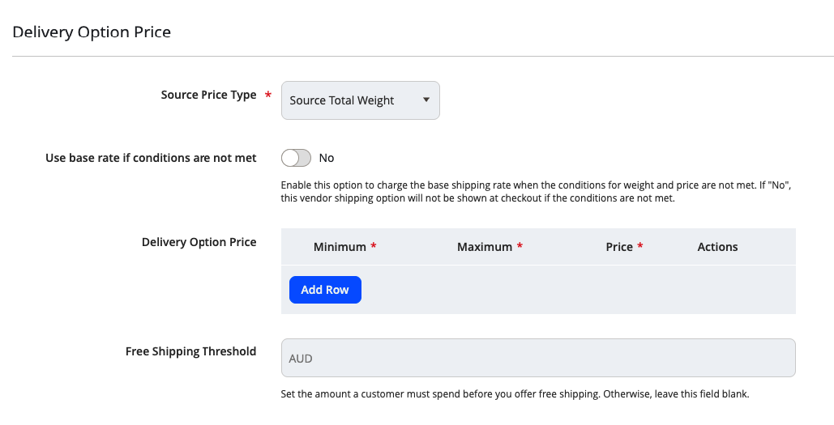Click the red asterisk next to Maximum
This screenshot has width=834, height=425.
coord(520,247)
